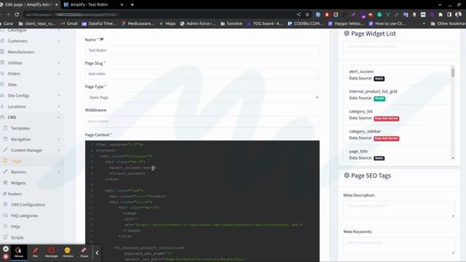Select the Rectangle annotation tool
Image resolution: width=466 pixels, height=262 pixels.
(x=52, y=253)
